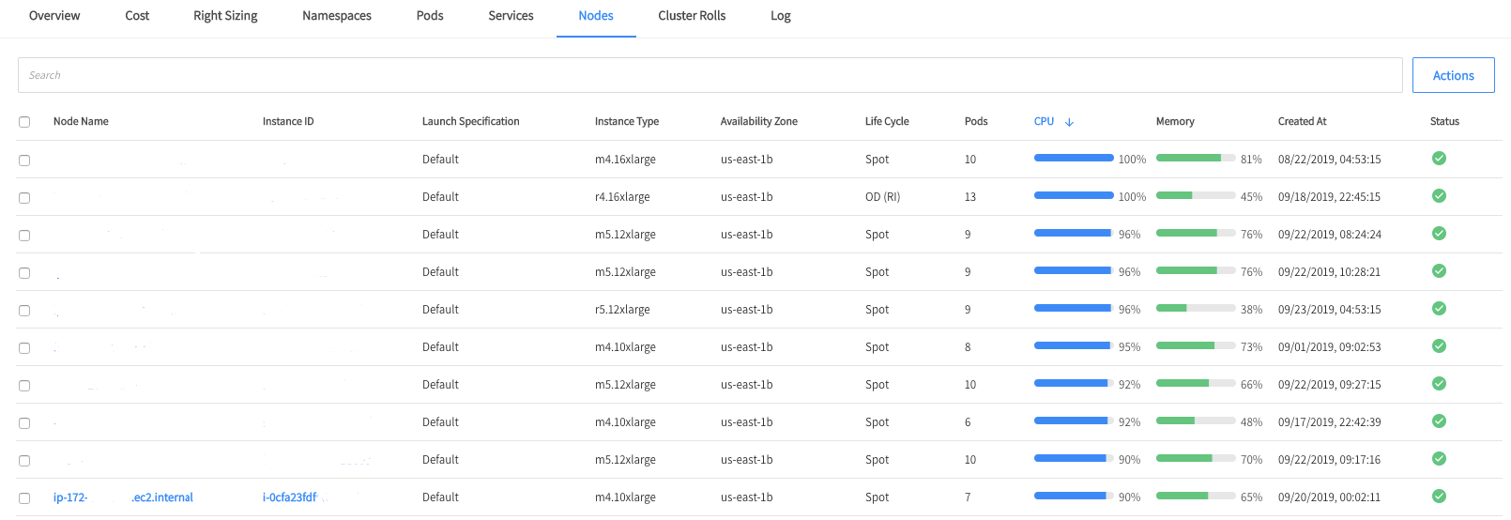Sort by the Memory column header

tap(1174, 121)
